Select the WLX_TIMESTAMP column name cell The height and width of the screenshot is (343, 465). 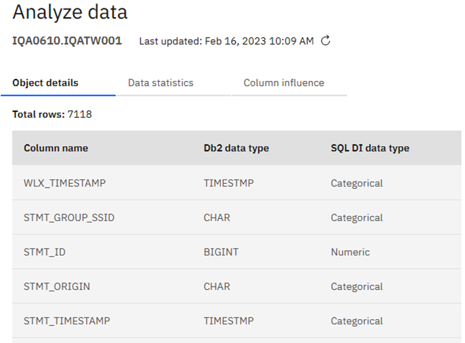(65, 183)
